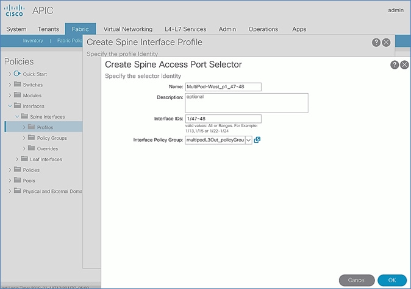Select the Modules tree label
This screenshot has width=411, height=289.
(32, 96)
